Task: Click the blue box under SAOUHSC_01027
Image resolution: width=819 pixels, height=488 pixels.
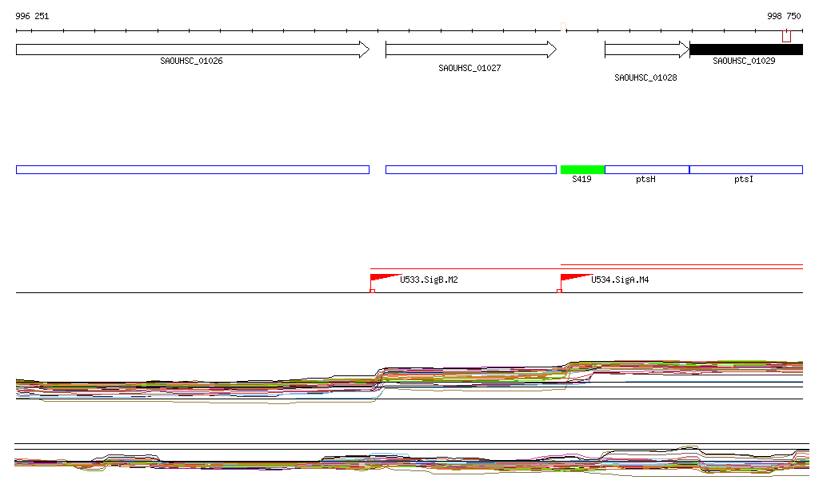Action: tap(471, 169)
